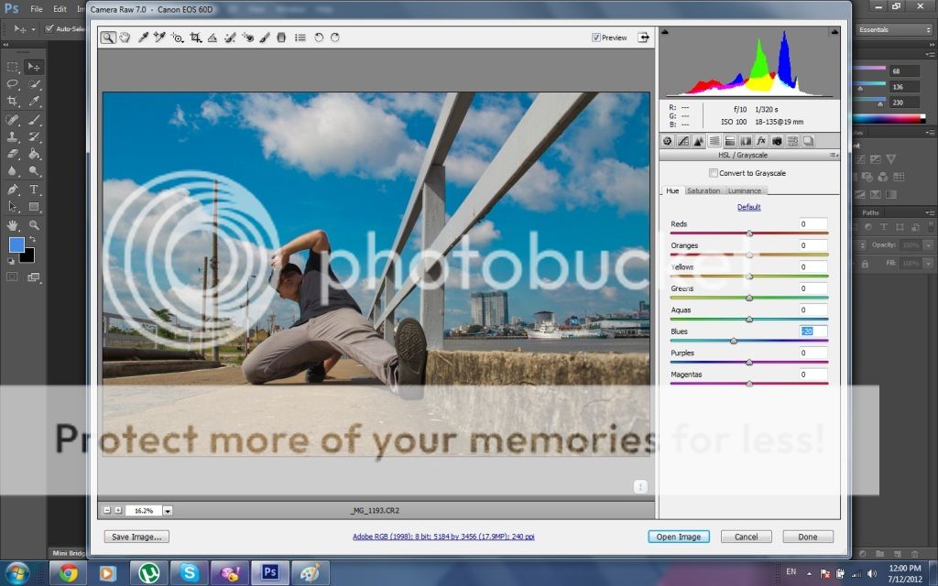Open the Effects (fx) panel icon
The image size is (938, 586).
761,141
